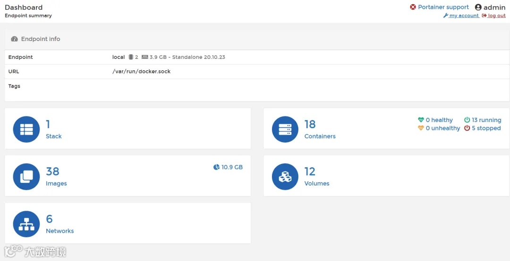Screen dimensions: 510x261
Task: Click the log out arrow icon
Action: point(484,16)
